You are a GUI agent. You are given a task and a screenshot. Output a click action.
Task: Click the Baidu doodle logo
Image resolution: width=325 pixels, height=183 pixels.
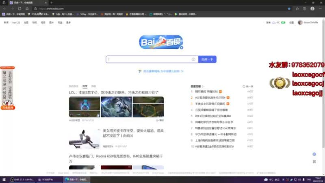(x=161, y=42)
